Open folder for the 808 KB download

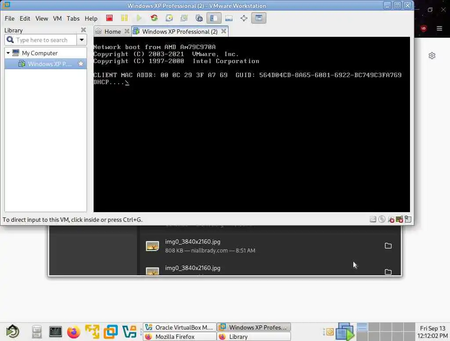pos(388,245)
